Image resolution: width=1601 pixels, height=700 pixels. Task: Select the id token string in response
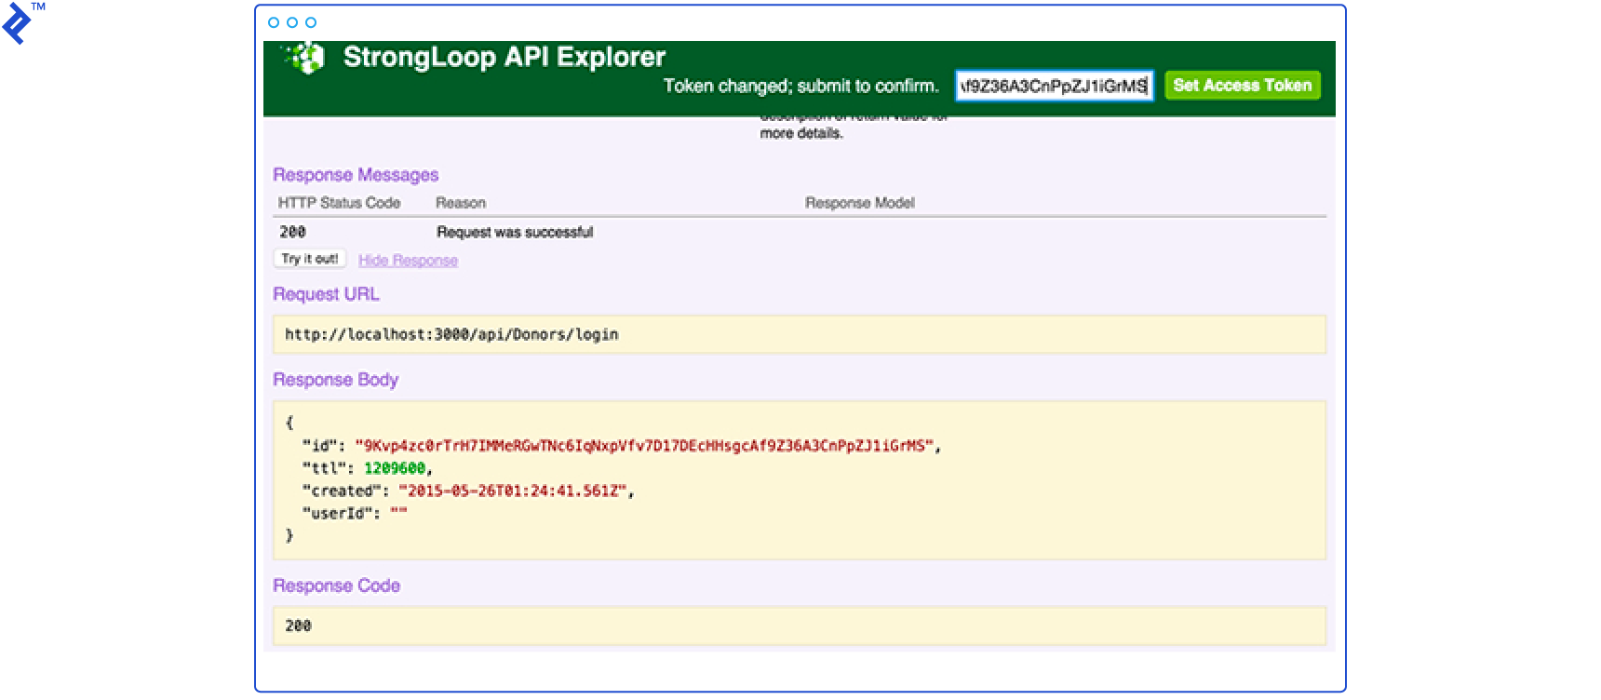click(643, 446)
